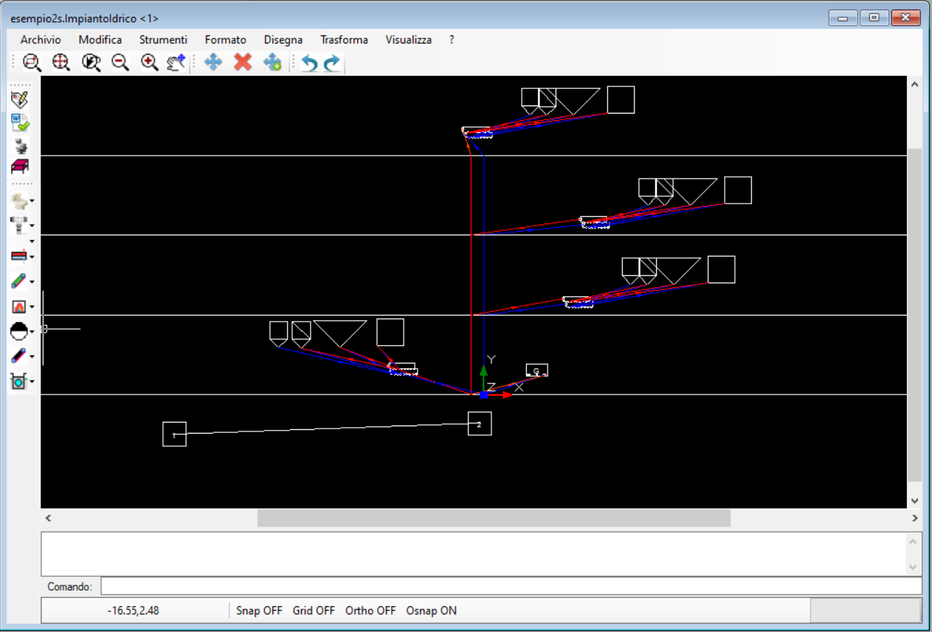
Task: Zoom in with the red plus magnifier
Action: 150,63
